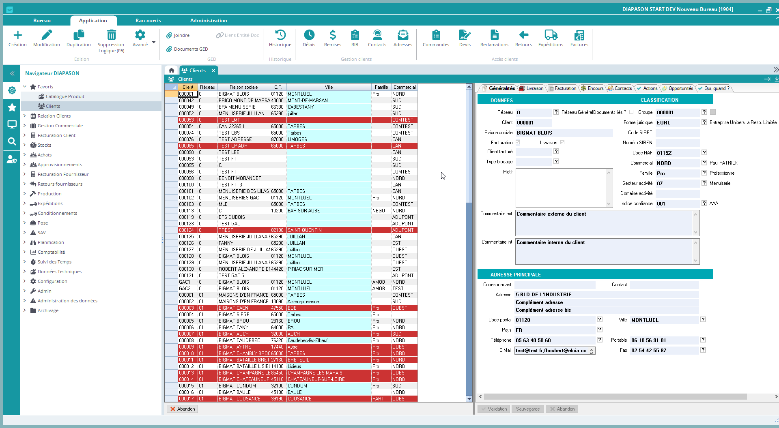The height and width of the screenshot is (428, 779).
Task: Click the Abandon button below client list
Action: coord(183,409)
